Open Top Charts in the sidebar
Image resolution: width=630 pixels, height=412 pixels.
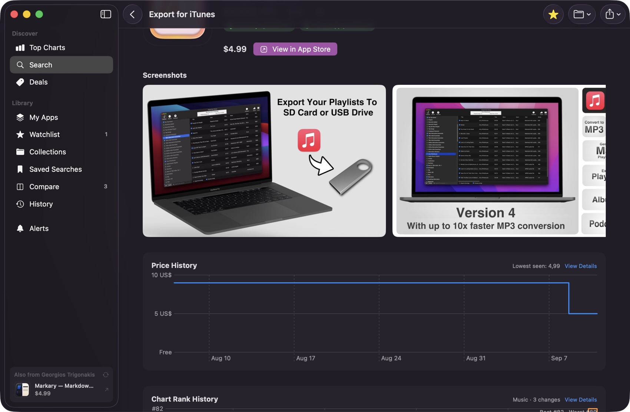(62, 47)
